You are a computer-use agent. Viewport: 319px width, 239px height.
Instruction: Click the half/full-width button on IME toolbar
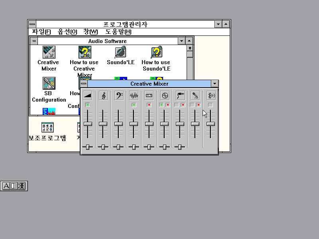pyautogui.click(x=14, y=186)
